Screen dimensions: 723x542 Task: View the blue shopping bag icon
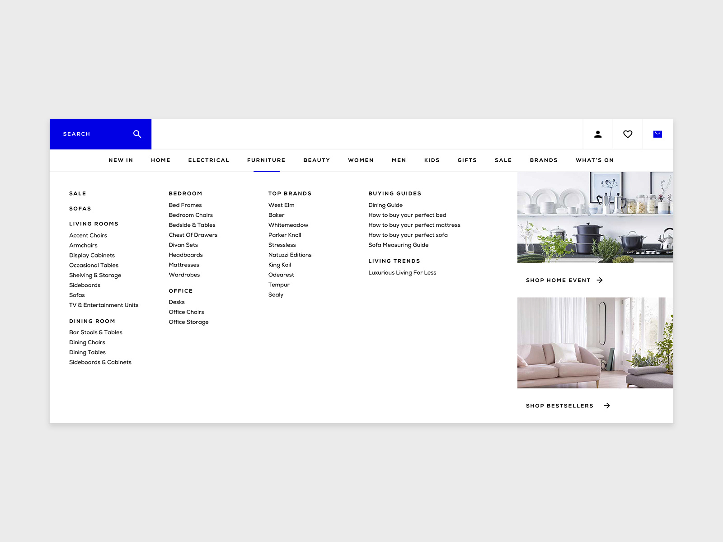coord(658,134)
